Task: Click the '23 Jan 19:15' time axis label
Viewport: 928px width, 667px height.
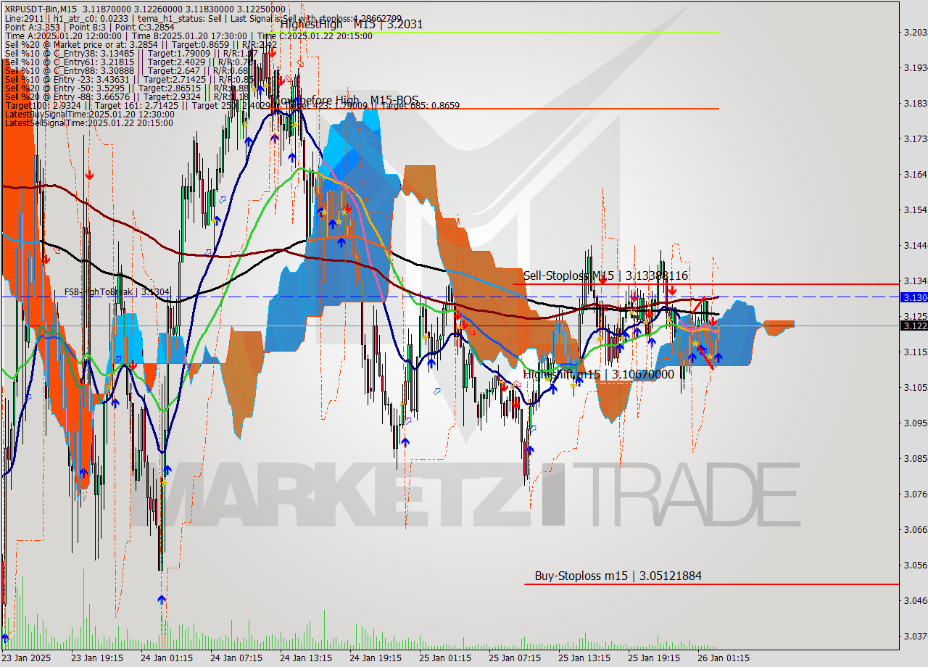Action: (97, 658)
